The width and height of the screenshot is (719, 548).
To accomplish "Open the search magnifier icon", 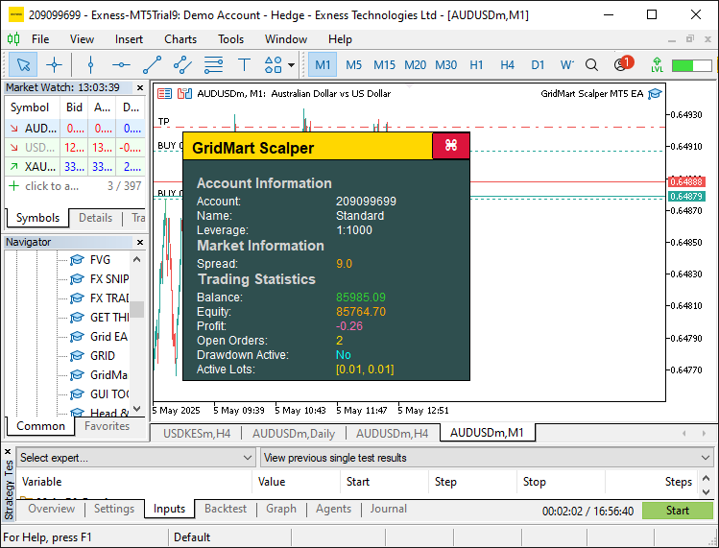I will pyautogui.click(x=591, y=64).
